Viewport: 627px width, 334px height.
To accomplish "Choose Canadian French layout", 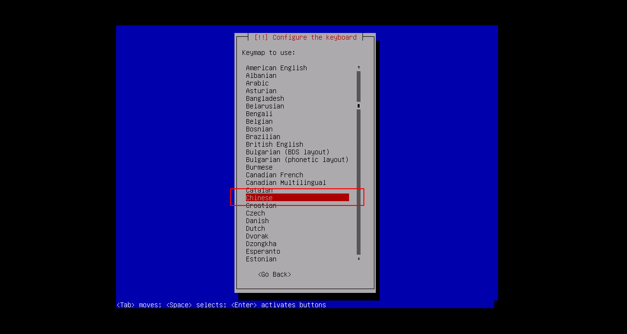I will pos(275,175).
